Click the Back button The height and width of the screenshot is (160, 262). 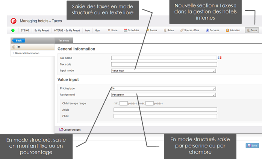pos(18,41)
